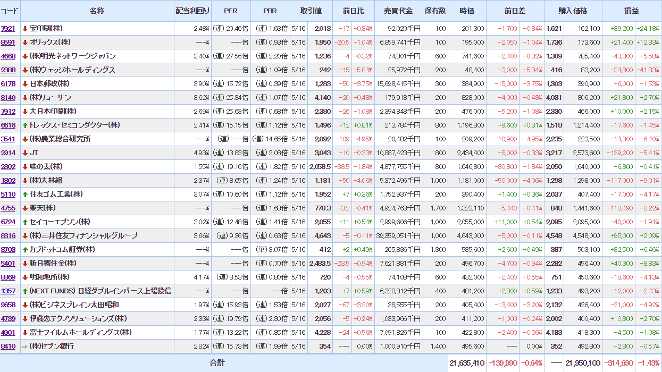This screenshot has width=662, height=372.
Task: Open stock code 8410 link
Action: click(8, 346)
